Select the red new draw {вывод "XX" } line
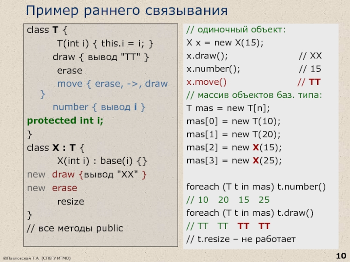Image resolution: width=350 pixels, height=262 pixels. point(87,175)
